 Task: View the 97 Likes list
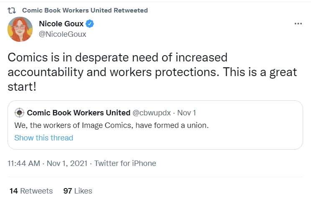coord(78,191)
